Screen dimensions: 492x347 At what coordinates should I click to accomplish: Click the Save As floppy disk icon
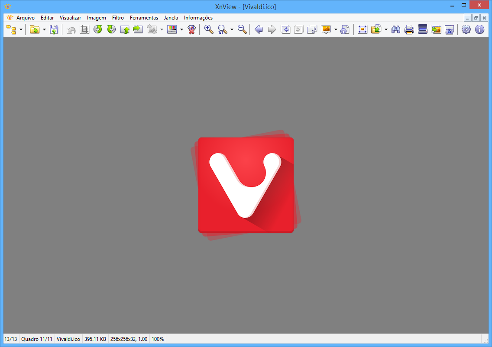[x=54, y=29]
